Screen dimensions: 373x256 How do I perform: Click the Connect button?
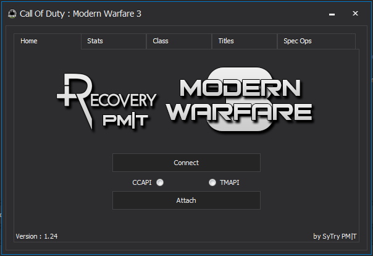[x=186, y=163]
